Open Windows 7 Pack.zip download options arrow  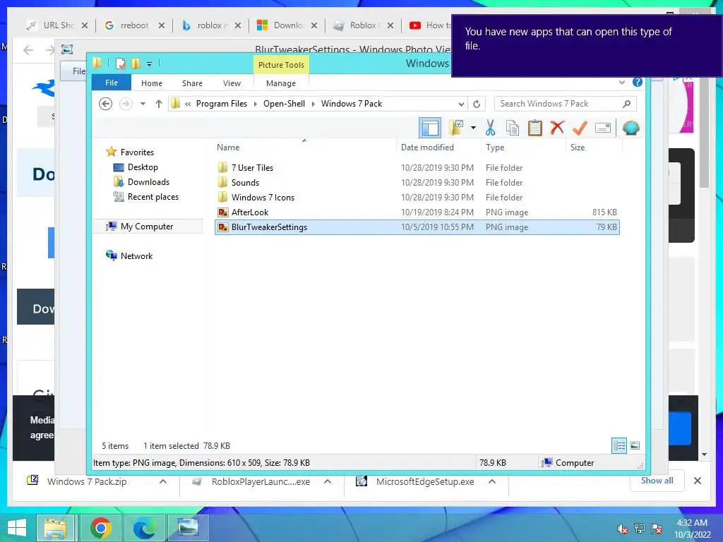click(x=163, y=481)
